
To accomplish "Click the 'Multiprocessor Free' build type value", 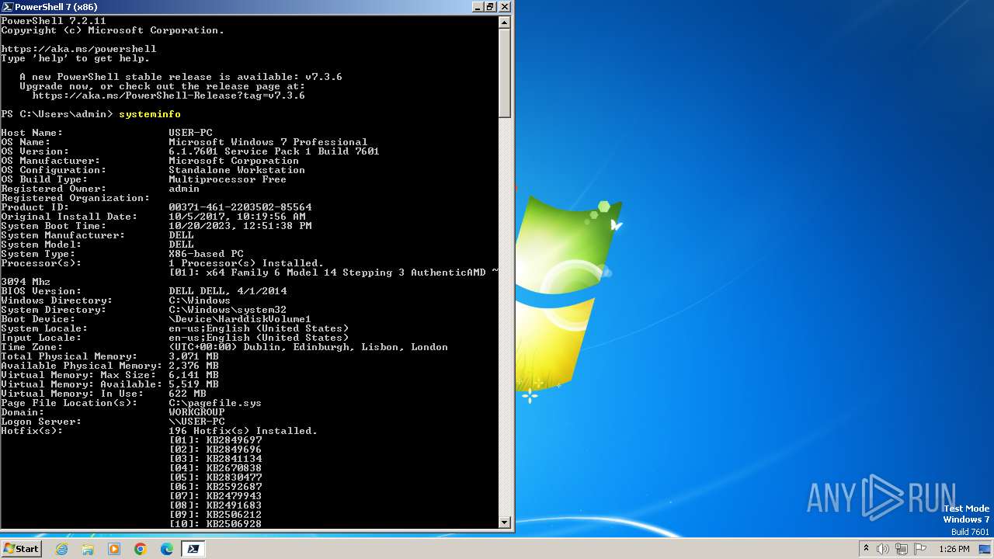I will pos(228,179).
